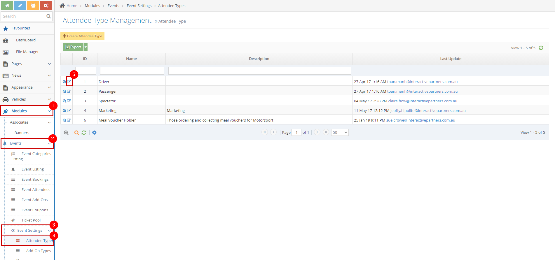Click the Create Attendee Type button
Viewport: 555px width, 260px height.
82,36
